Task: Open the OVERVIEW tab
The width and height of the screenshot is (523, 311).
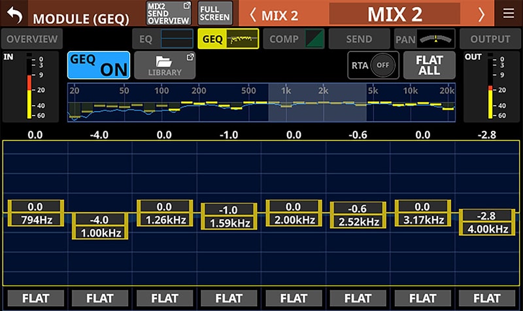Action: (31, 39)
